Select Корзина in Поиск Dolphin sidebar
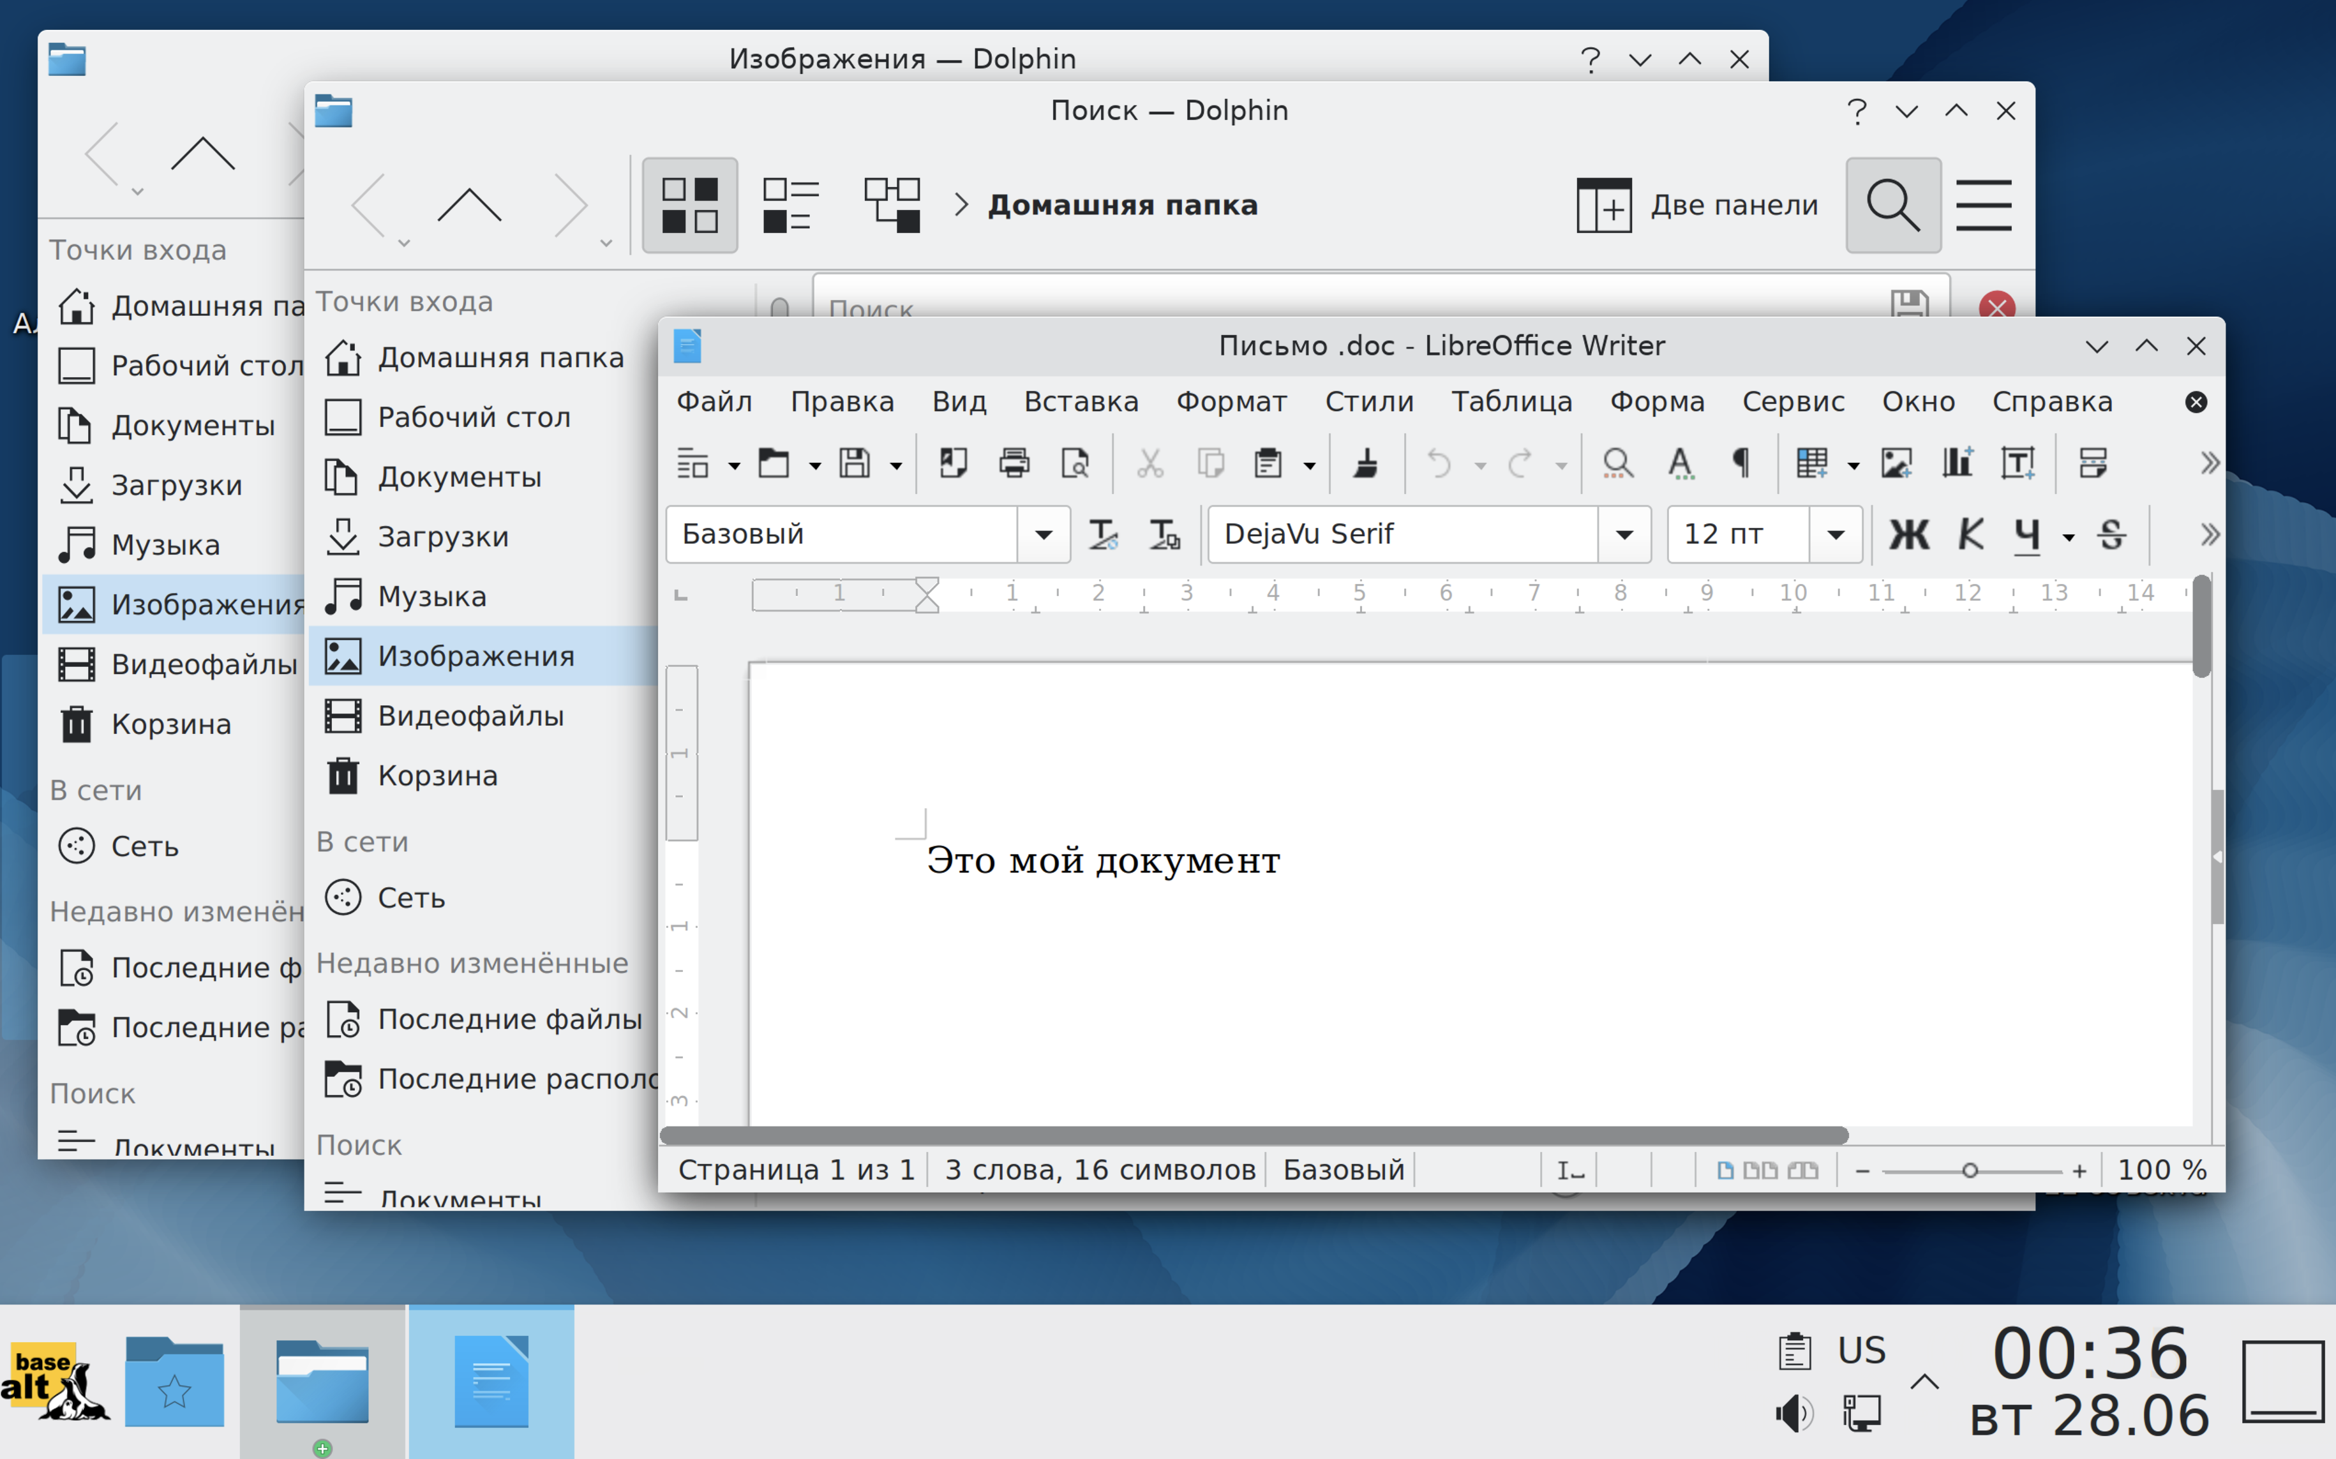2336x1459 pixels. coord(483,776)
